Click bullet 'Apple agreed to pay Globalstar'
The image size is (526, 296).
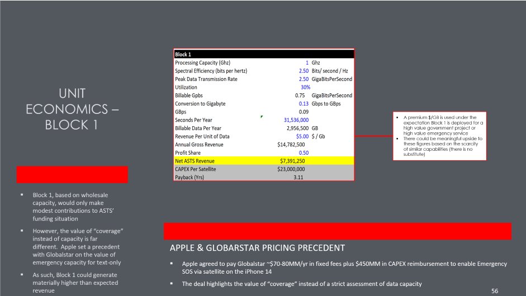344,268
